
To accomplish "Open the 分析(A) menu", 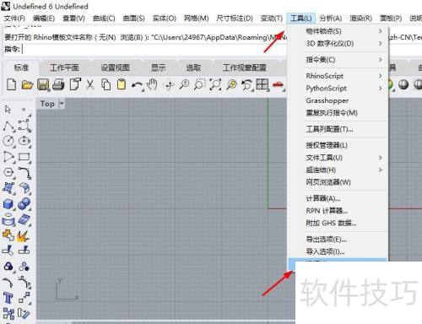I will pyautogui.click(x=331, y=19).
